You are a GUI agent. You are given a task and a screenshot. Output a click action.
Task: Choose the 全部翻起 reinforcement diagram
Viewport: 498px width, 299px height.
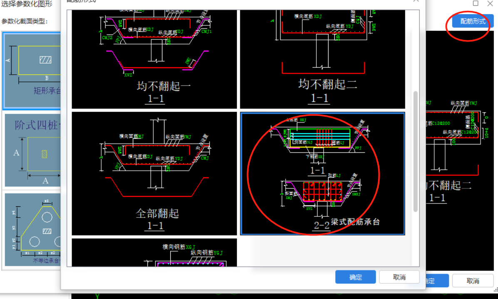[154, 173]
